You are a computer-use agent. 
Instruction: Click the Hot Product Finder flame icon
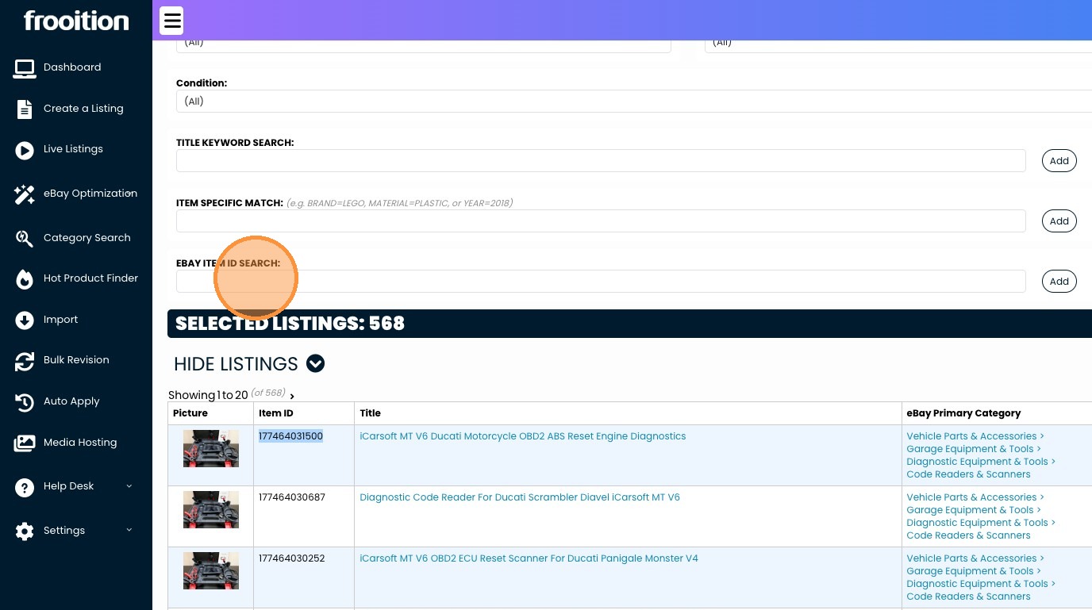click(25, 279)
